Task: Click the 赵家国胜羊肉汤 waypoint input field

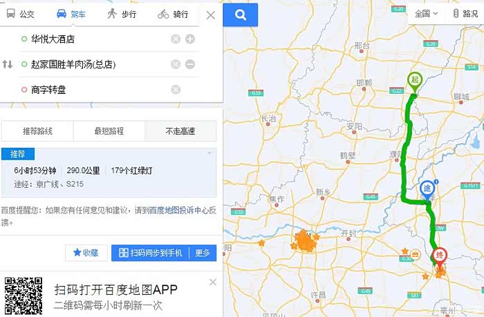Action: (93, 64)
